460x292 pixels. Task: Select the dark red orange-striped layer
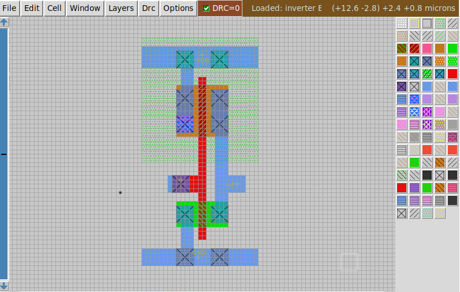click(x=414, y=48)
